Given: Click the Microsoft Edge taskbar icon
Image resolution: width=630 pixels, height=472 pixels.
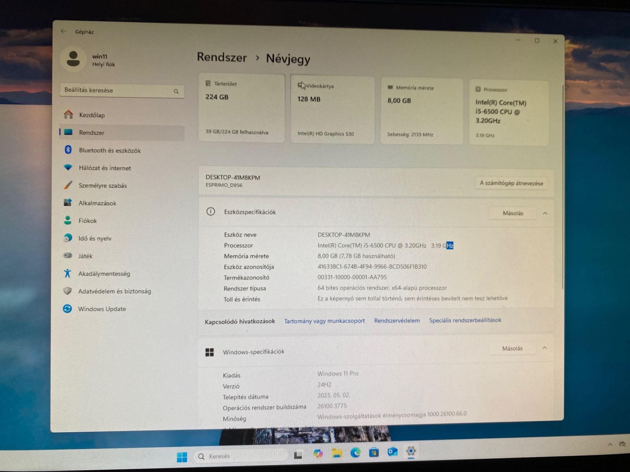Looking at the screenshot, I should click(x=355, y=453).
